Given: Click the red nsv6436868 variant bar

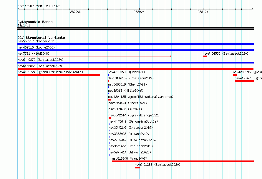Looking at the screenshot, I should [135, 69].
